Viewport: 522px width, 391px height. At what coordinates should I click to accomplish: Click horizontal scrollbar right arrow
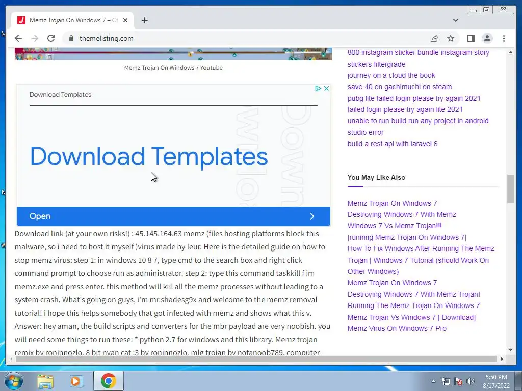point(502,359)
